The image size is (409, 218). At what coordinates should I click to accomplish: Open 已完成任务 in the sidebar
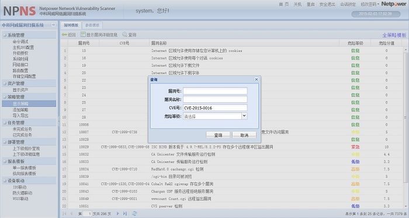(22, 135)
